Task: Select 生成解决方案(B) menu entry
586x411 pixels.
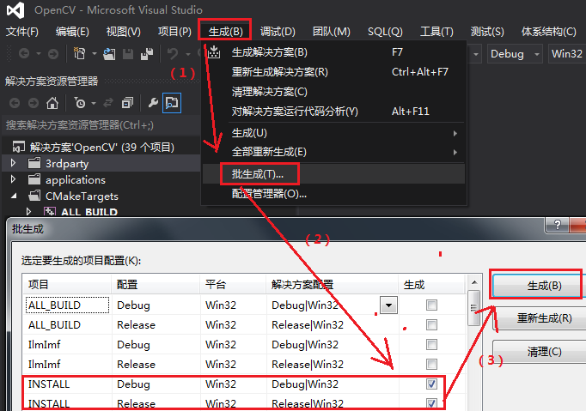Action: coord(334,52)
